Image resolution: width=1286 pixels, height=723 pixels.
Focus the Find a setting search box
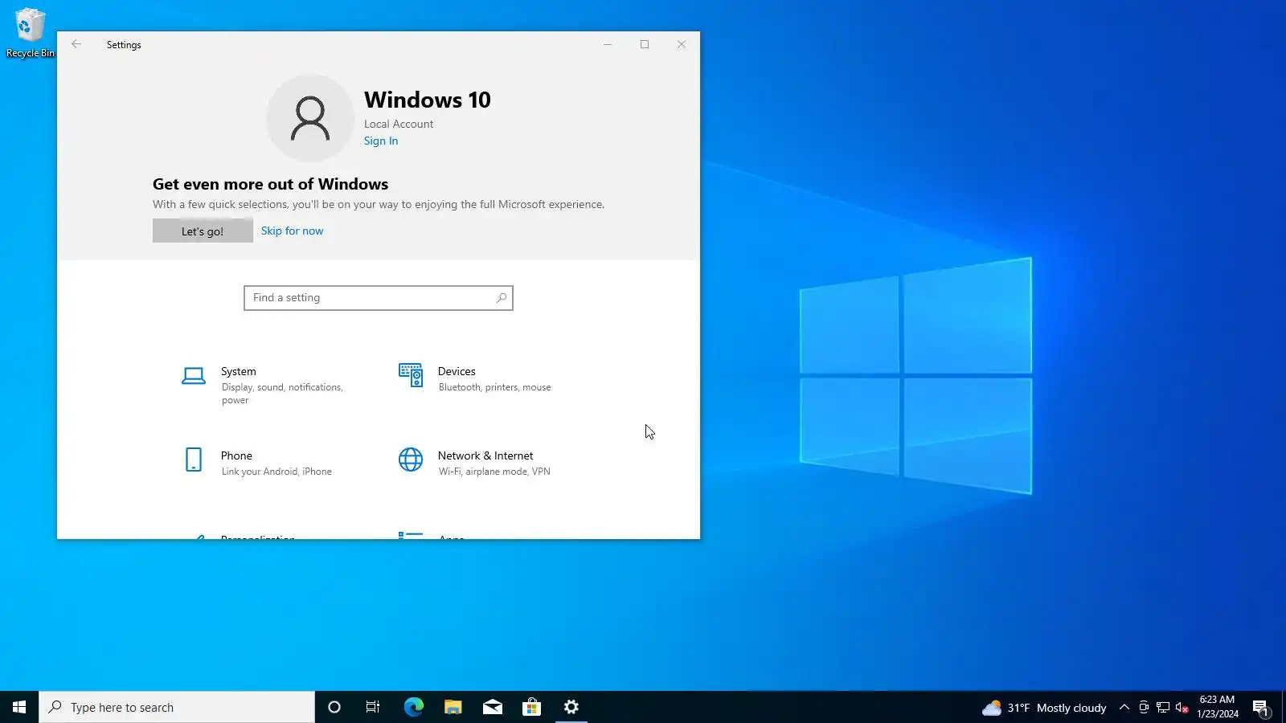tap(379, 298)
